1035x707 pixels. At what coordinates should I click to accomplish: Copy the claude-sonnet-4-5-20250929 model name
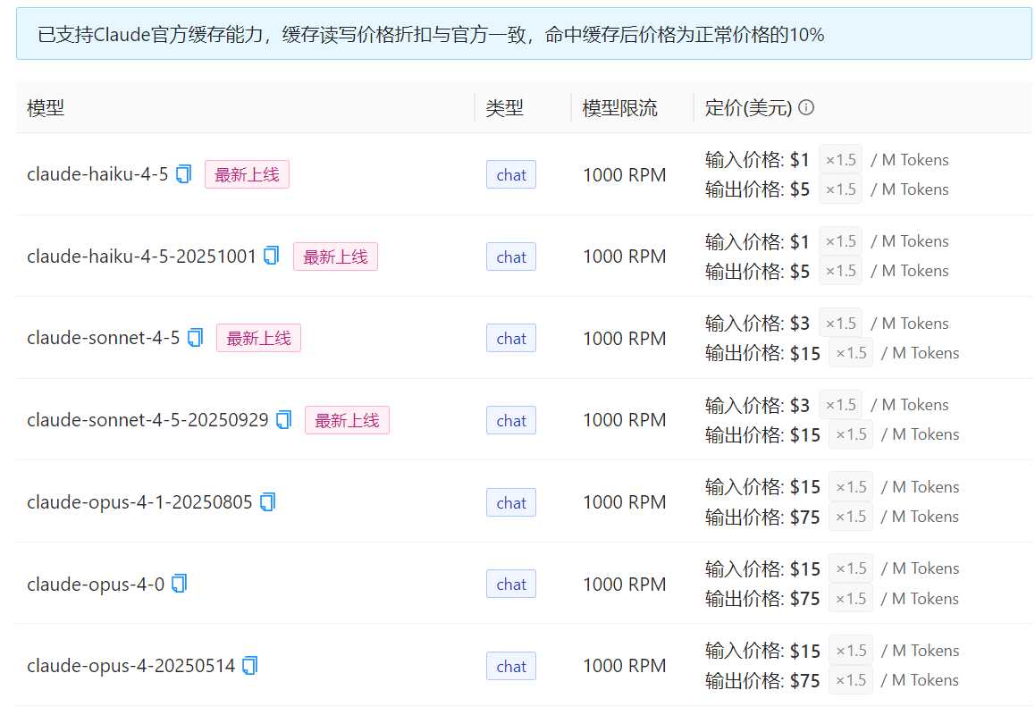click(x=283, y=419)
